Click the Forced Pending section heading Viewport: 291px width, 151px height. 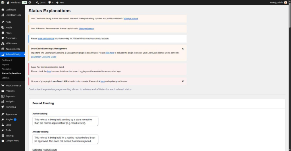tap(43, 103)
